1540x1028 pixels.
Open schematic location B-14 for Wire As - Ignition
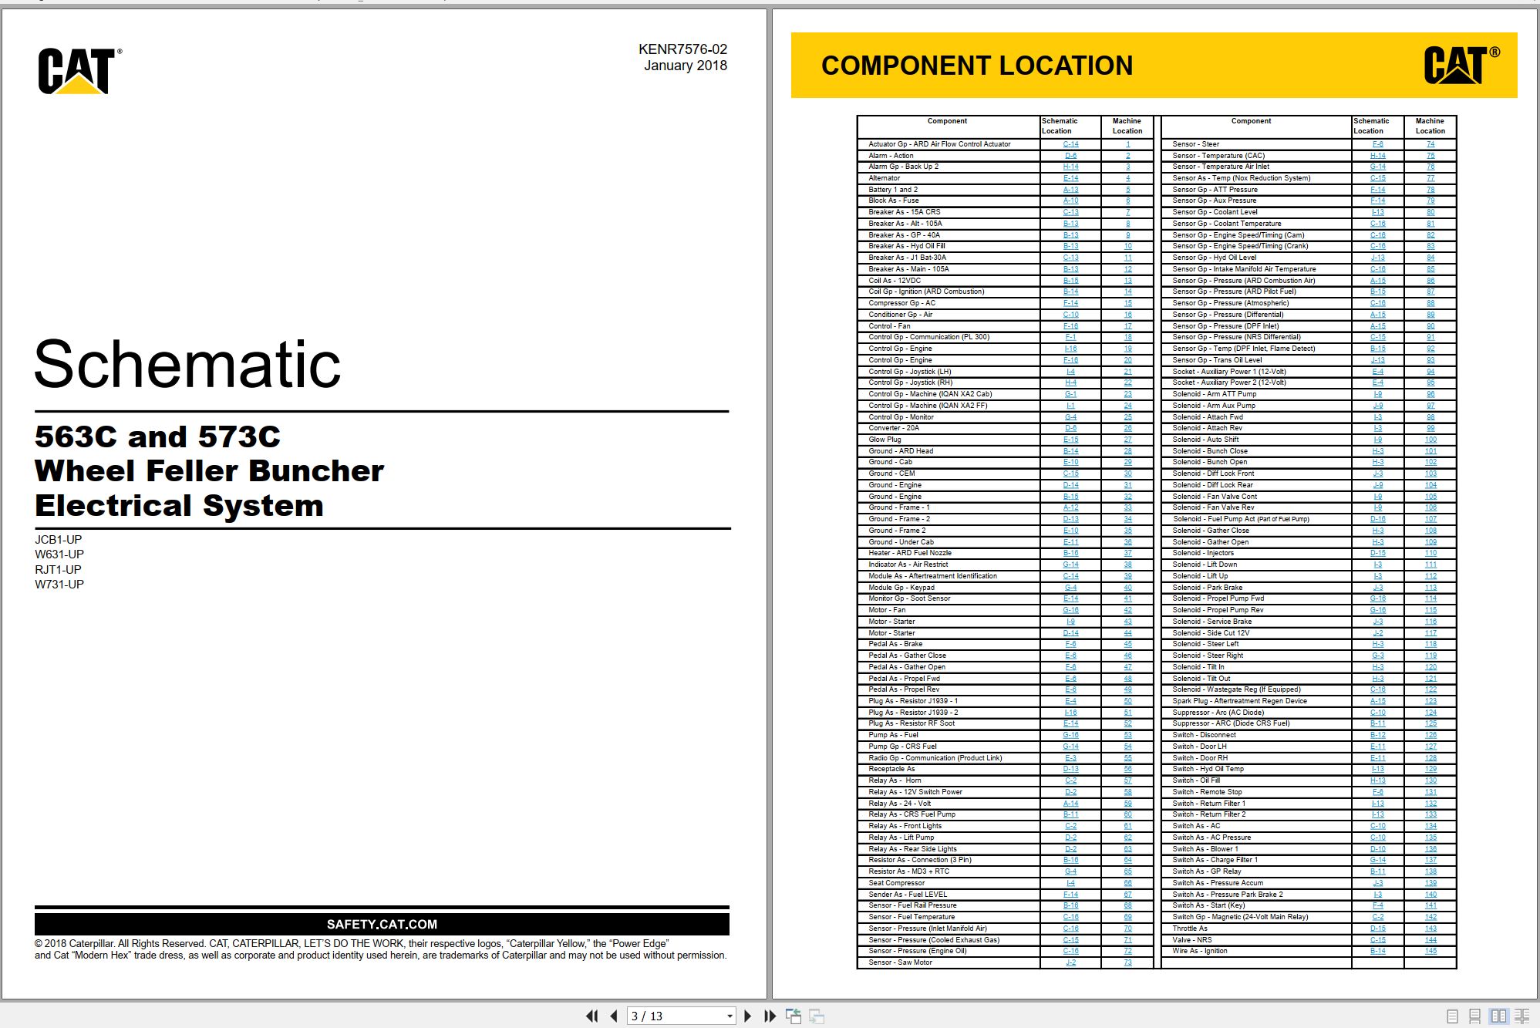[x=1377, y=951]
